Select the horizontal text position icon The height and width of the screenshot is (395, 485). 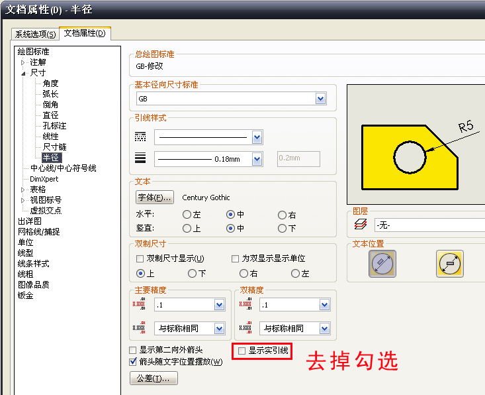coord(449,264)
